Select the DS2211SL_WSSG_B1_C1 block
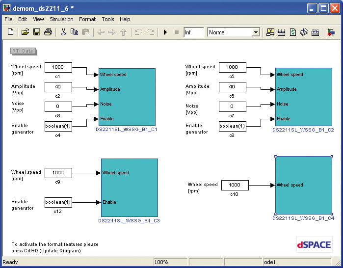 tap(127, 97)
